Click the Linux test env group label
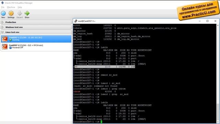The width and height of the screenshot is (220, 124). 12,32
